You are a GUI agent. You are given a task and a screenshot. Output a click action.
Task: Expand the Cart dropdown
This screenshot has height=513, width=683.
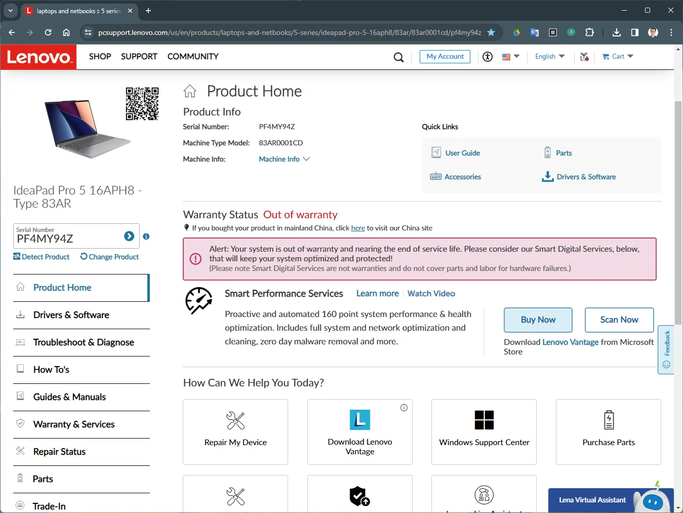click(x=618, y=57)
